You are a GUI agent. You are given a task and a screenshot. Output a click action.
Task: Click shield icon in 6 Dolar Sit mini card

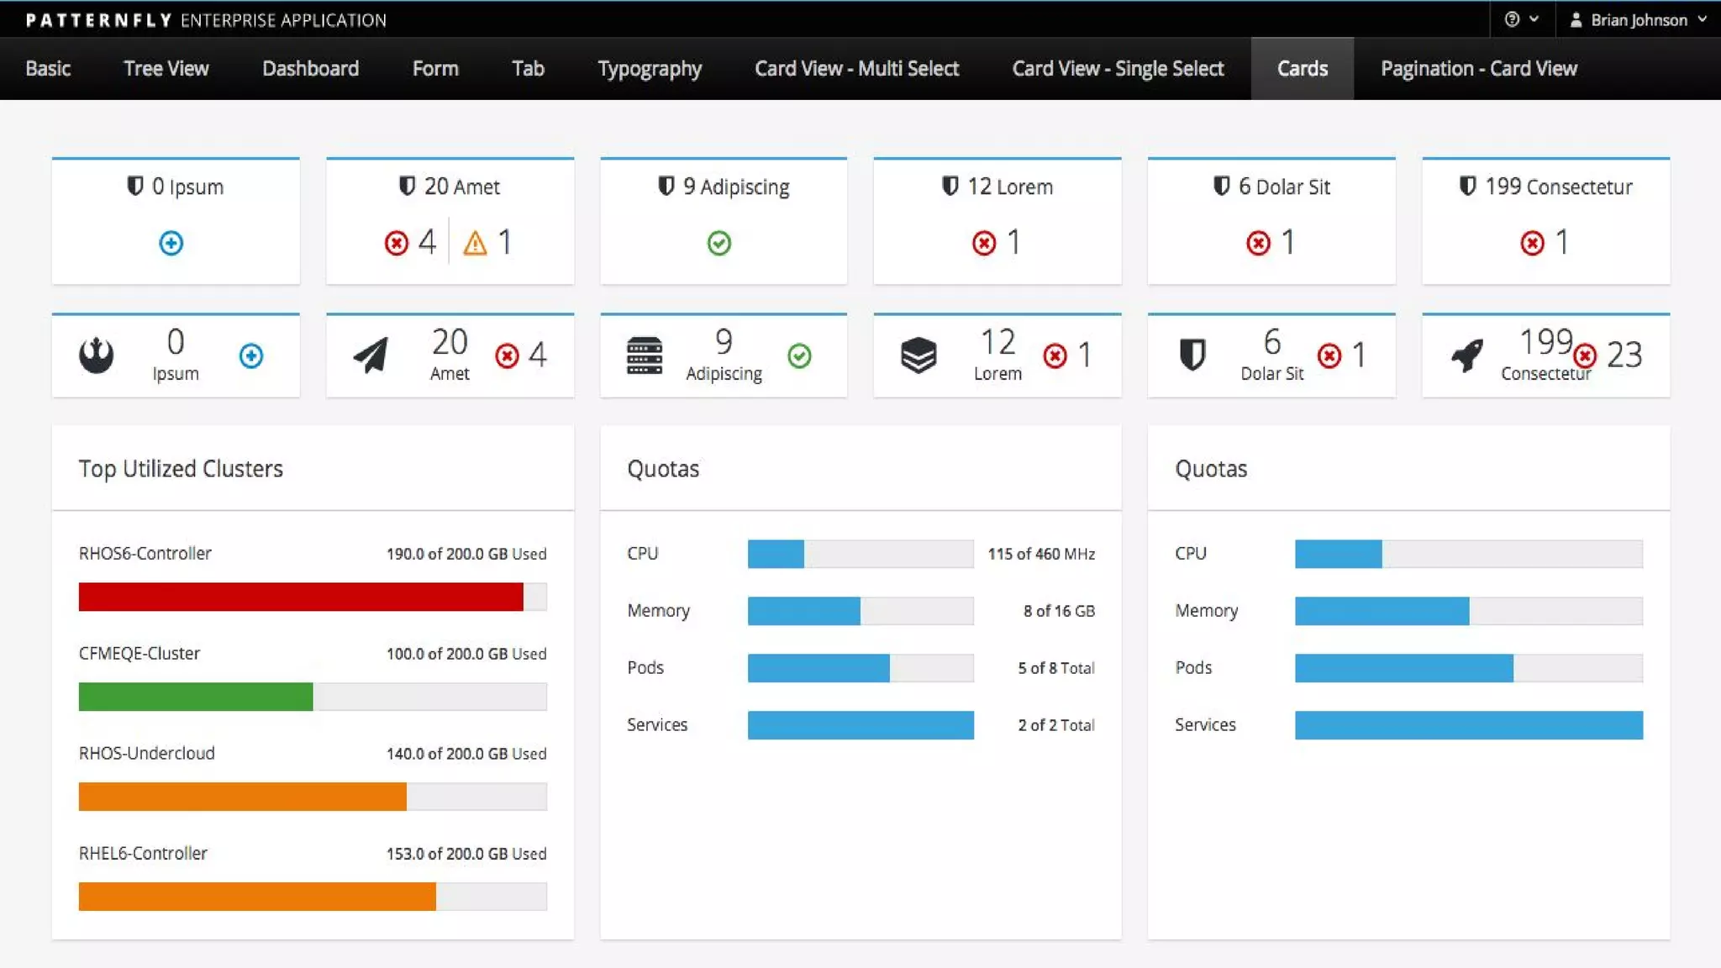pyautogui.click(x=1192, y=355)
